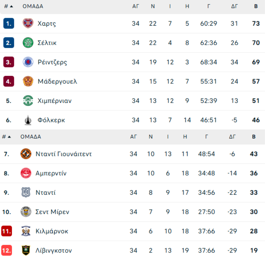265x260 pixels.
Task: Click the St Mirren (Σεντ Μίρεν) crest
Action: coord(26,212)
